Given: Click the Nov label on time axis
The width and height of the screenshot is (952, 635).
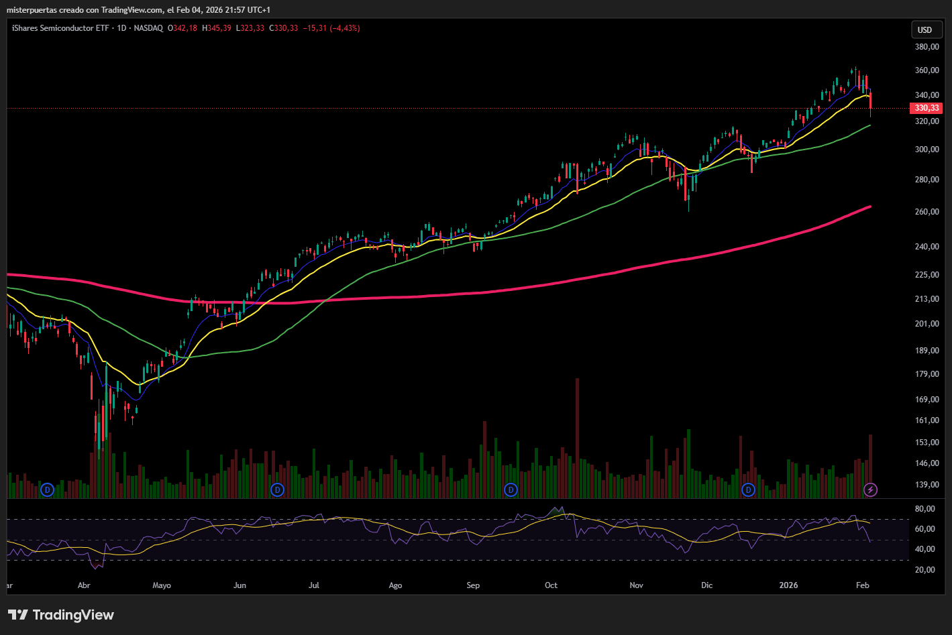Looking at the screenshot, I should 636,585.
